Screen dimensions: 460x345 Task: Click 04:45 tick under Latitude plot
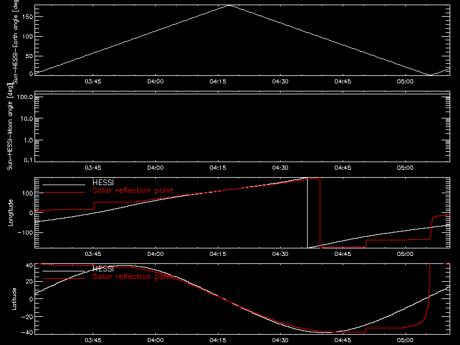pos(343,340)
